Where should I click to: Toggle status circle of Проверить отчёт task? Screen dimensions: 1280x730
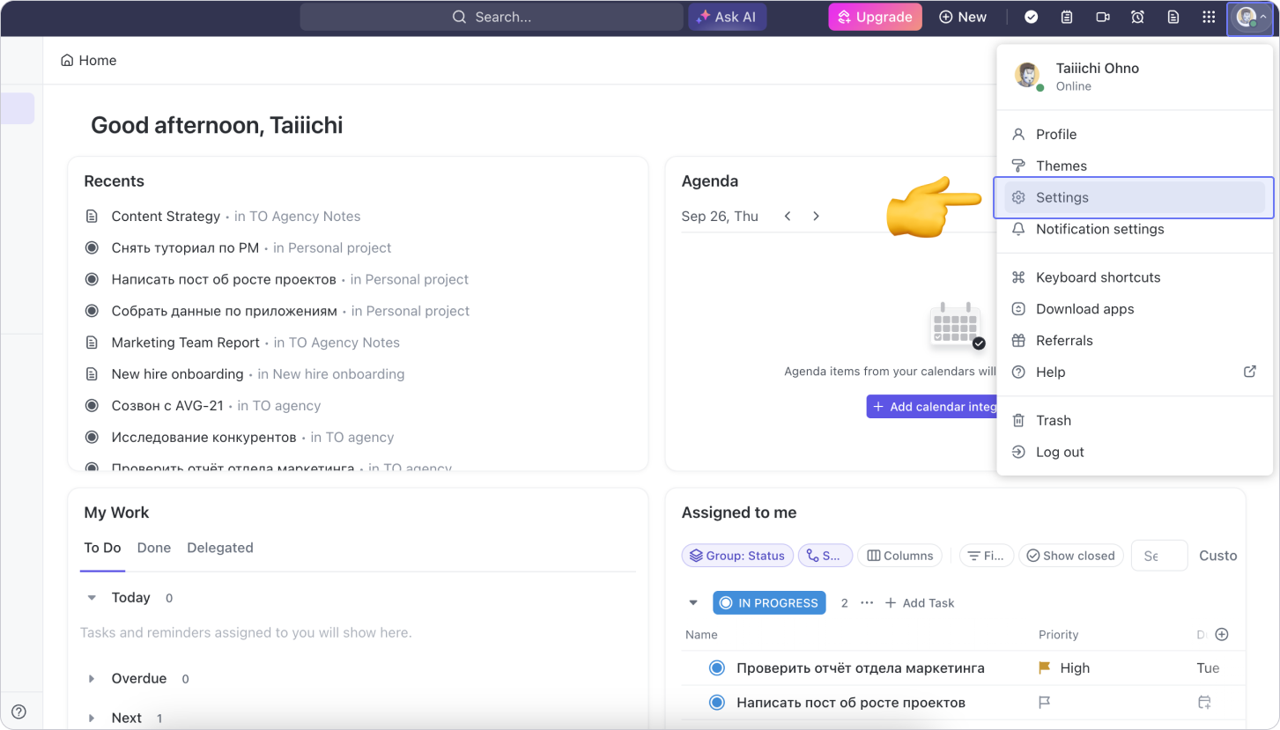coord(716,668)
